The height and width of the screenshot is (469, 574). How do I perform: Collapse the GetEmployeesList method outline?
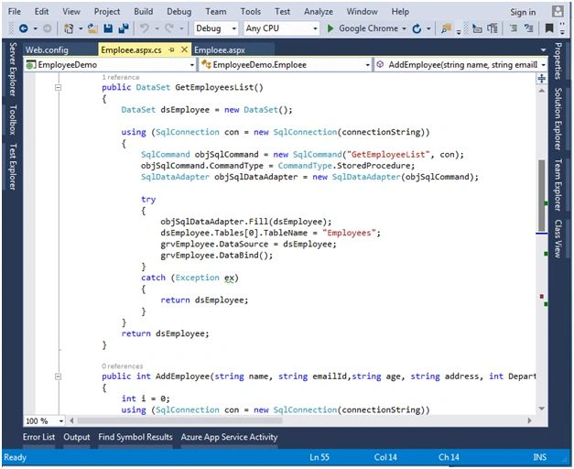[x=58, y=87]
